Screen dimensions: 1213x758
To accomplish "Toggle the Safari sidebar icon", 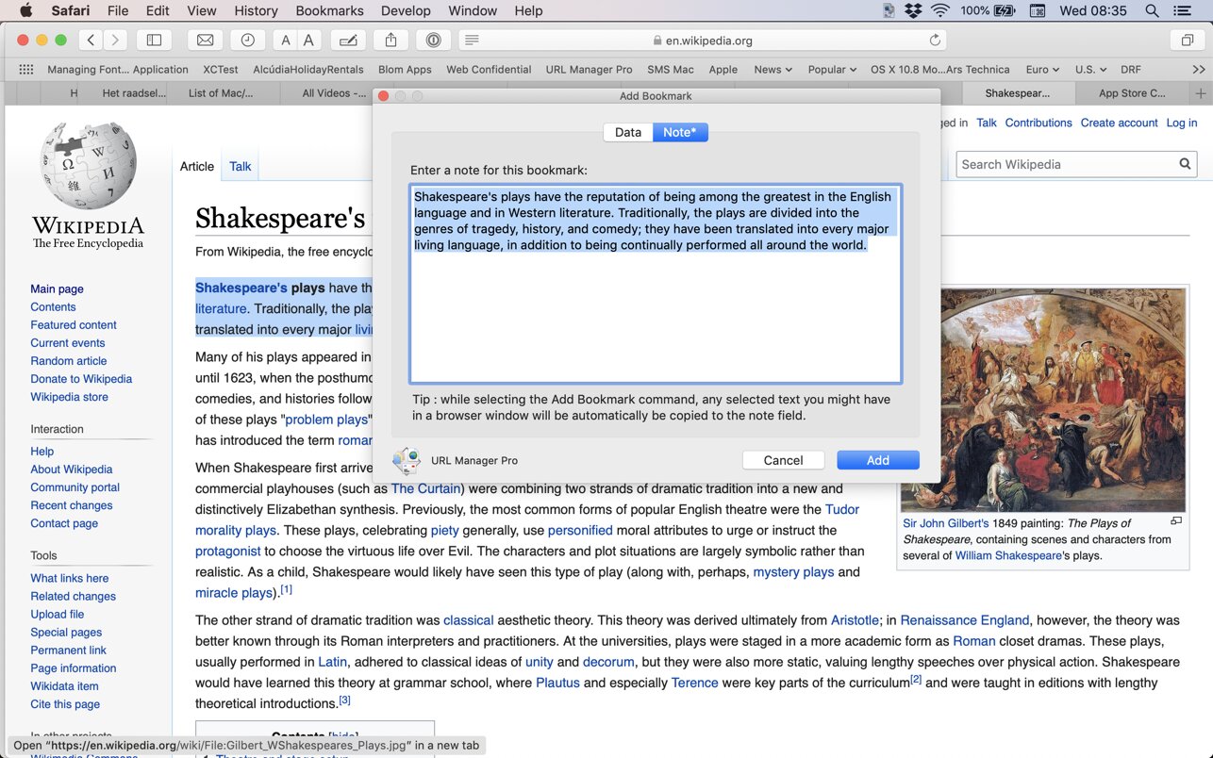I will pos(154,41).
